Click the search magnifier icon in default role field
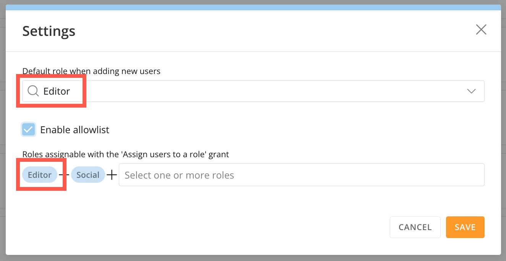The image size is (506, 261). 33,91
